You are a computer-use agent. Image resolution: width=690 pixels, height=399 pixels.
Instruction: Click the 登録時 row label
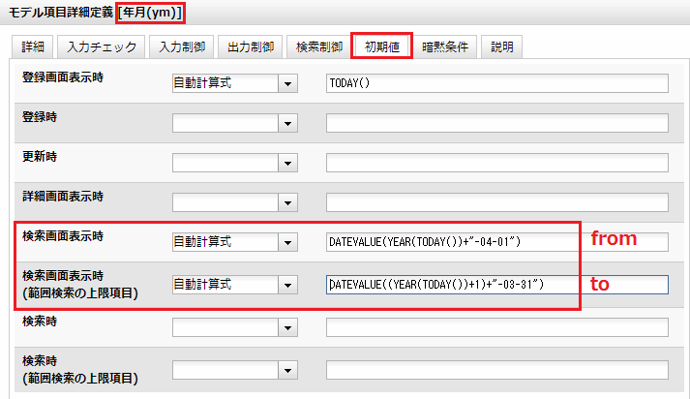(40, 117)
